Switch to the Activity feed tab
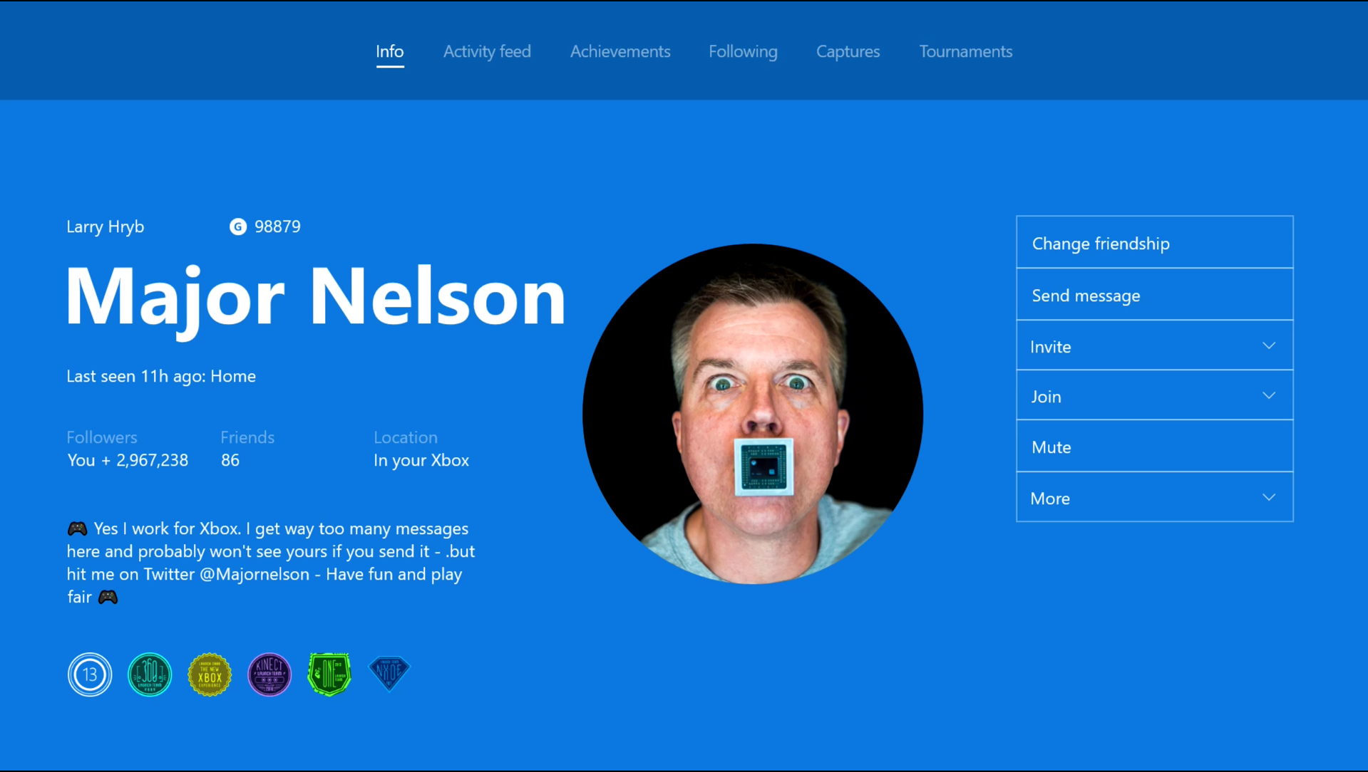 click(487, 51)
